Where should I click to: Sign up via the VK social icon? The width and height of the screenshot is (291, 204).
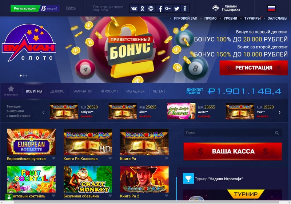click(x=134, y=8)
